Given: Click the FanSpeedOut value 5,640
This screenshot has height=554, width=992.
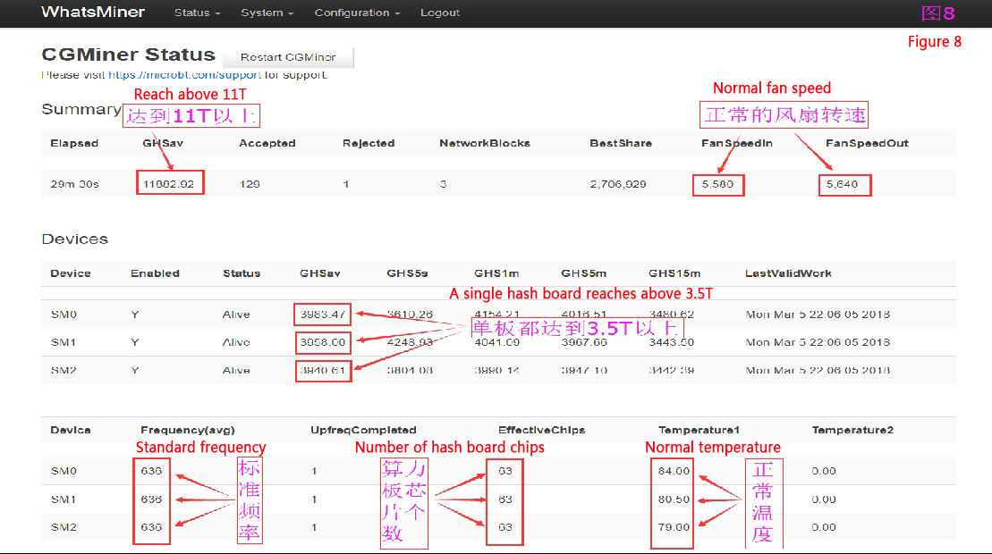Looking at the screenshot, I should 843,184.
